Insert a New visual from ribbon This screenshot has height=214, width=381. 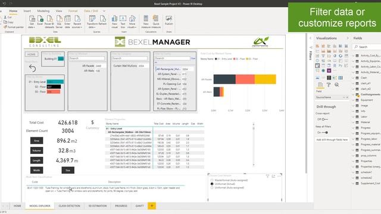pyautogui.click(x=114, y=22)
